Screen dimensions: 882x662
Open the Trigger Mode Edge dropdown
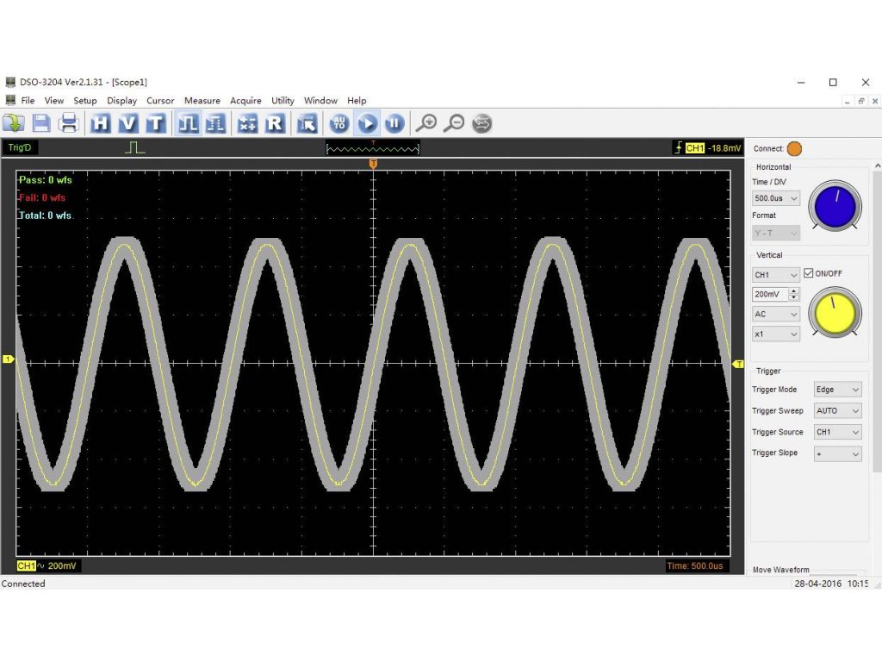point(837,390)
